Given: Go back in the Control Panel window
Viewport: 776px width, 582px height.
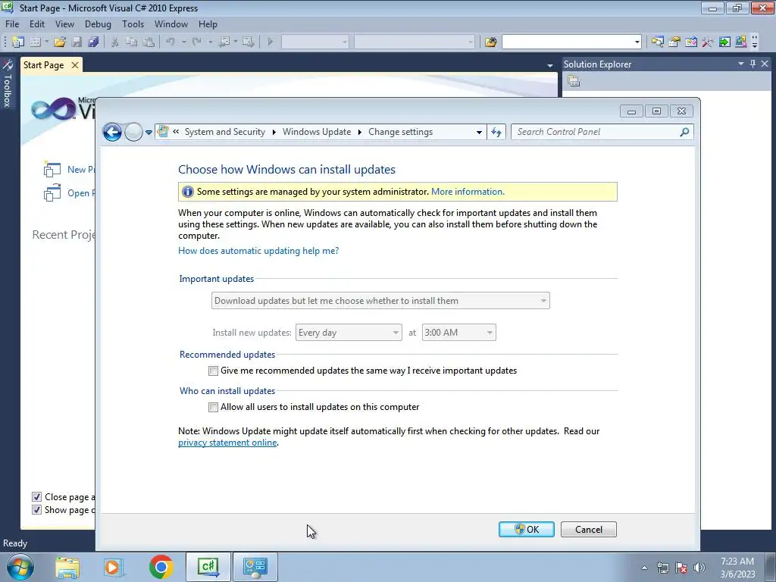Looking at the screenshot, I should [112, 132].
